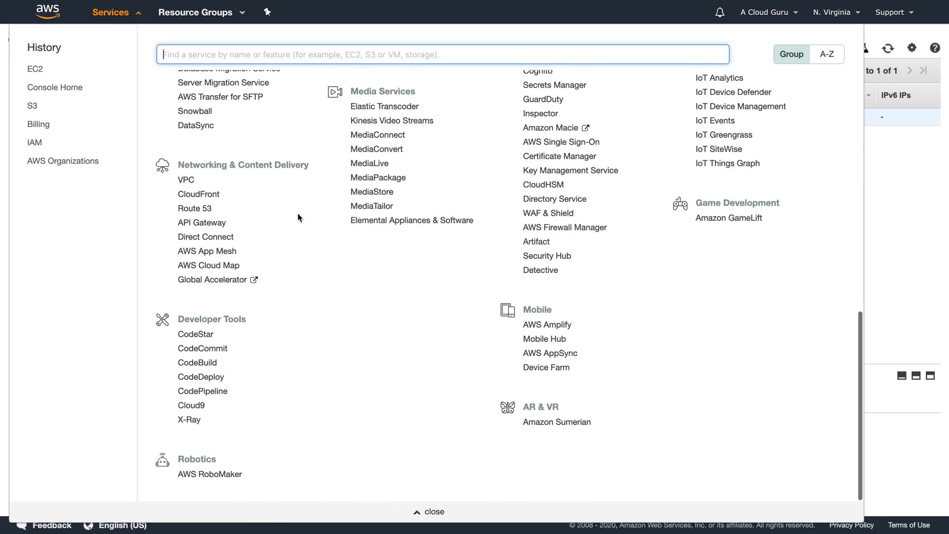The height and width of the screenshot is (534, 949).
Task: Open the notifications bell
Action: click(720, 12)
